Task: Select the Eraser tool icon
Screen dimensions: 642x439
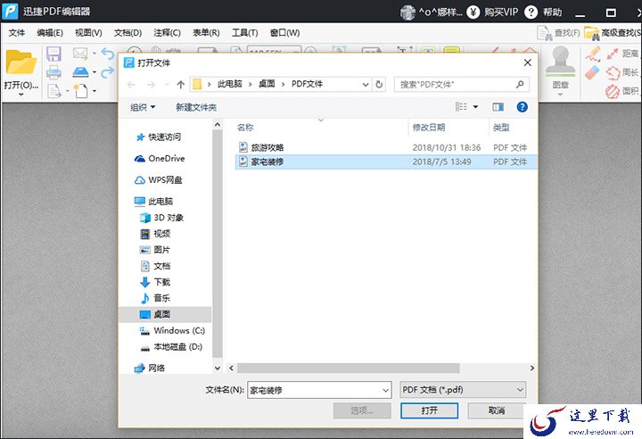Action: pos(592,72)
